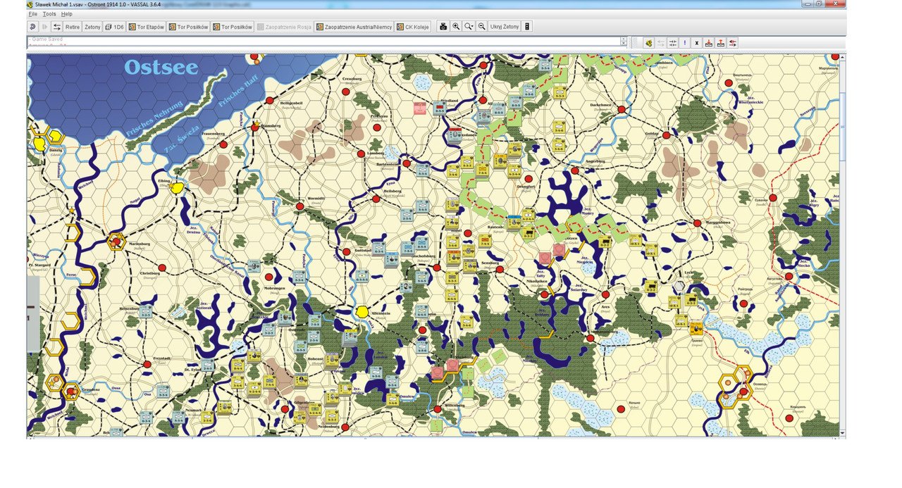Click the zoom in magnifier icon
This screenshot has width=902, height=488.
456,27
